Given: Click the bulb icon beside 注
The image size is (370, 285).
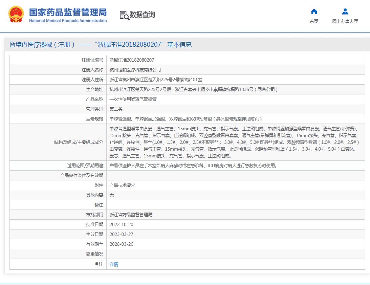Looking at the screenshot, I should pyautogui.click(x=96, y=264).
